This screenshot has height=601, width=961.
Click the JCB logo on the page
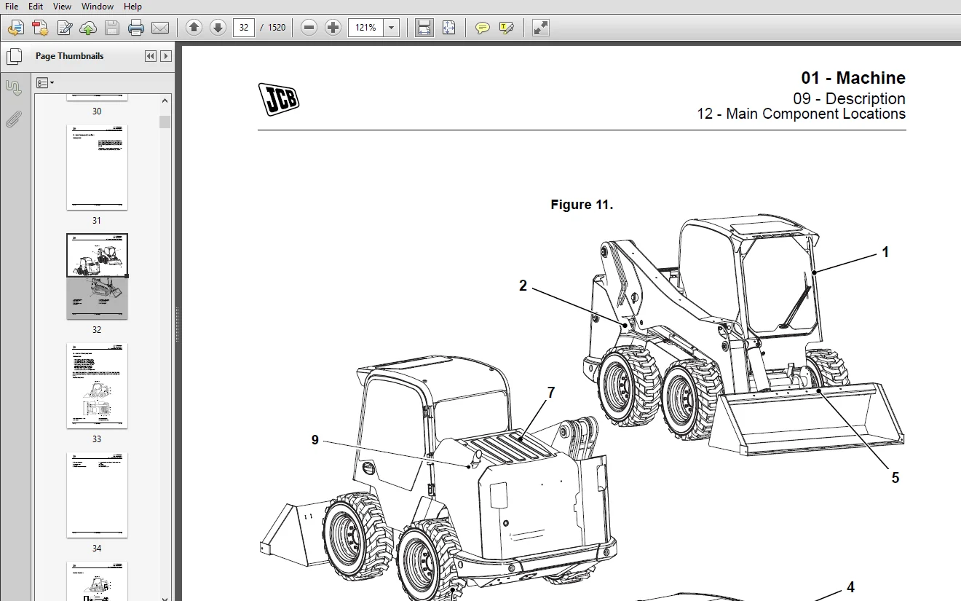278,99
